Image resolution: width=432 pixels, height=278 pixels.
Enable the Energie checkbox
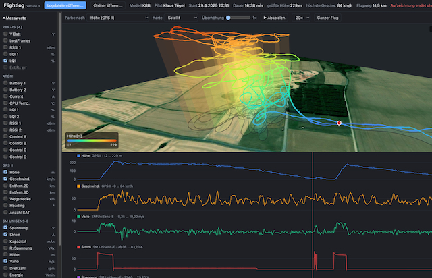click(5, 275)
